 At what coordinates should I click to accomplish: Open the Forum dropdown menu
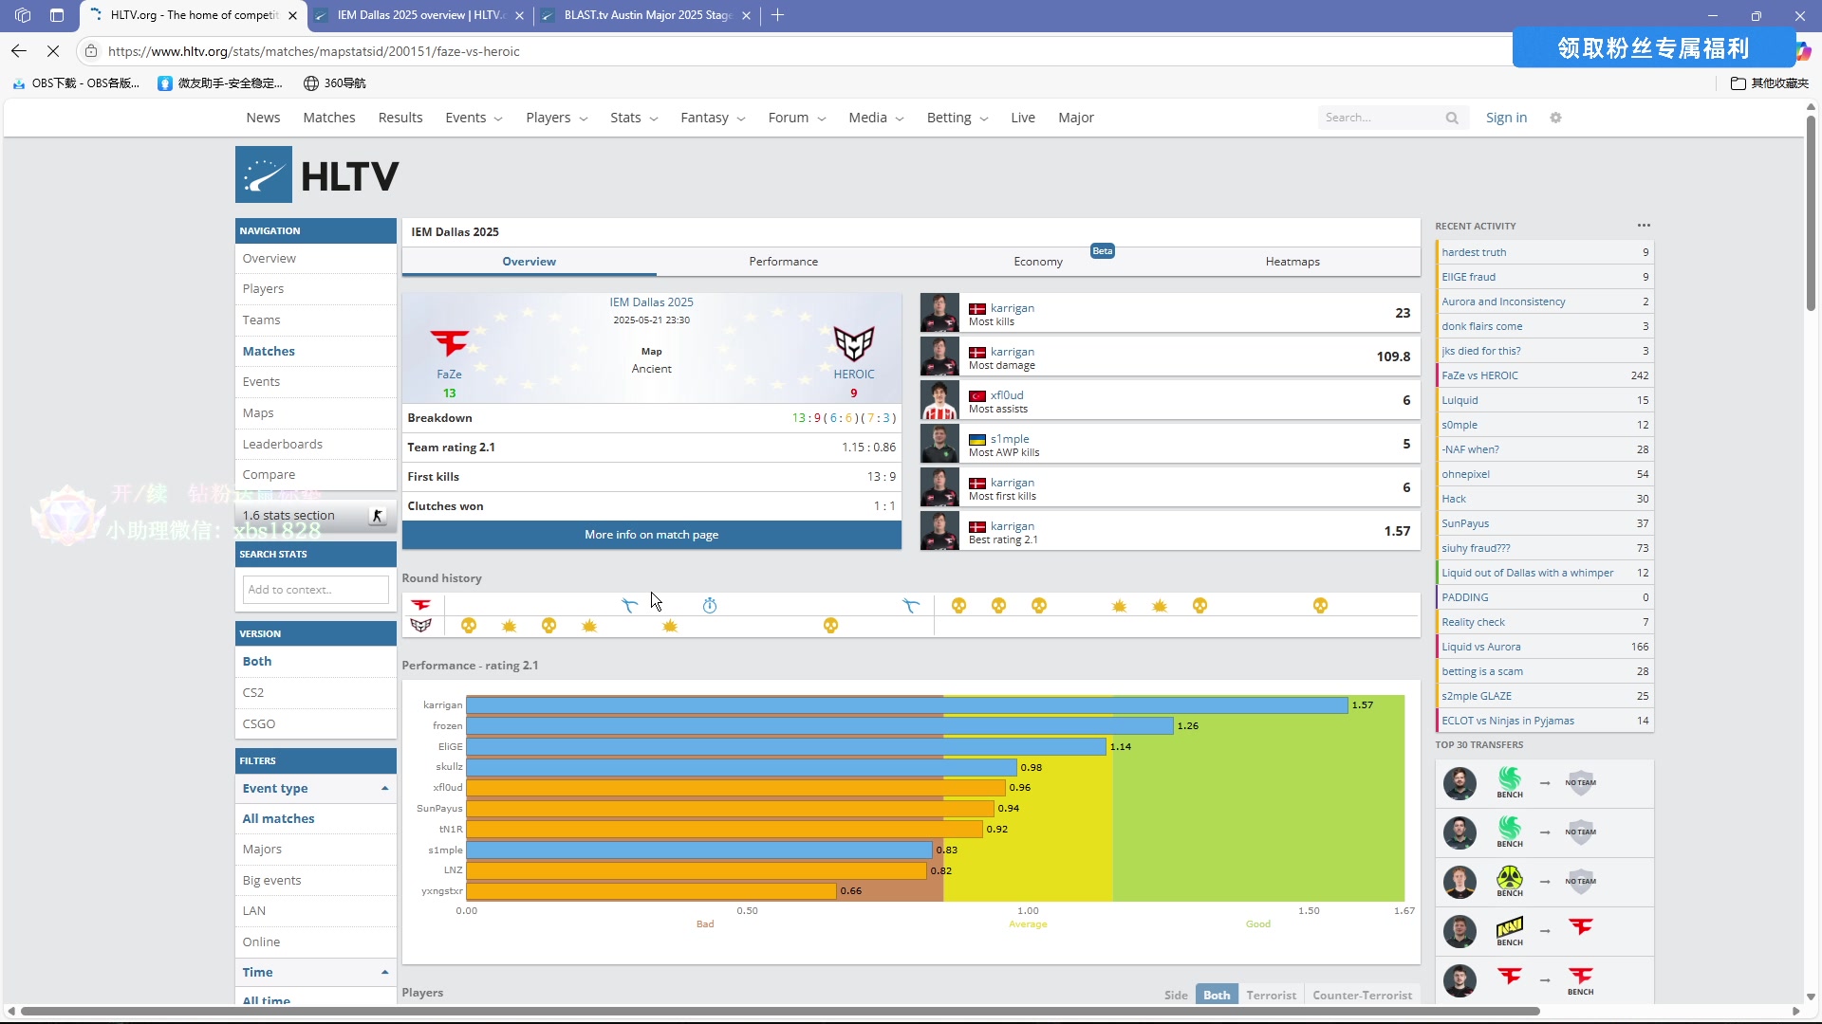point(797,118)
